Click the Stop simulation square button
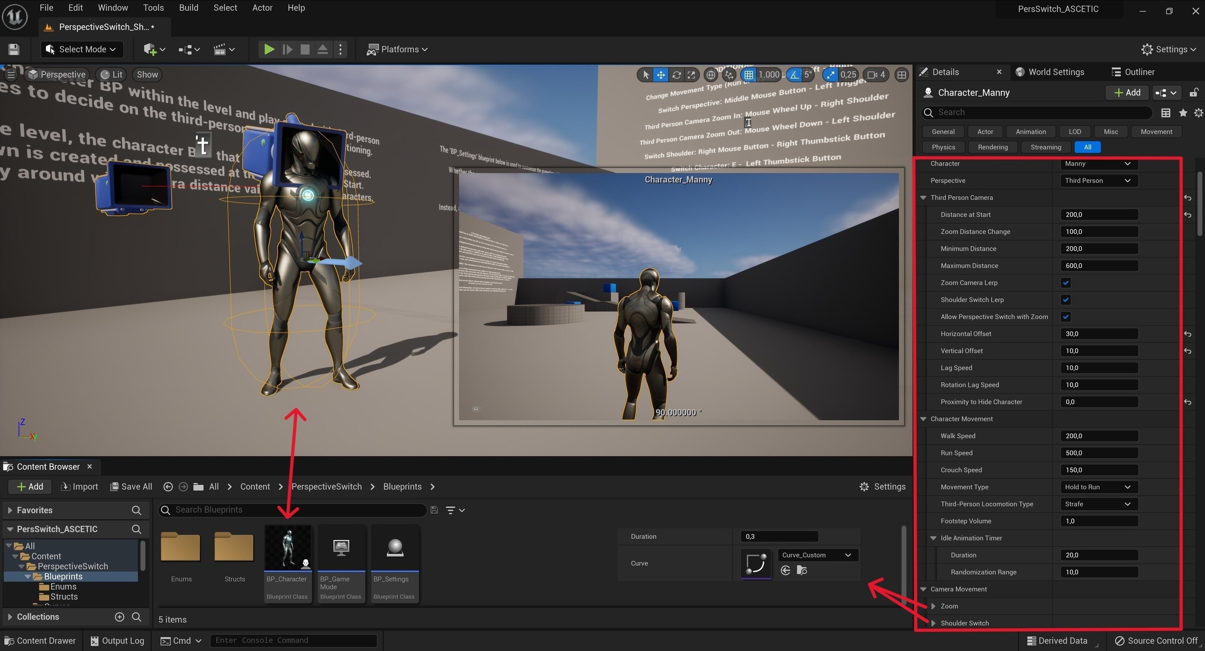Viewport: 1205px width, 651px height. (305, 49)
